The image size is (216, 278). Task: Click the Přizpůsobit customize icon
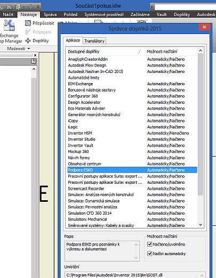click(x=28, y=23)
